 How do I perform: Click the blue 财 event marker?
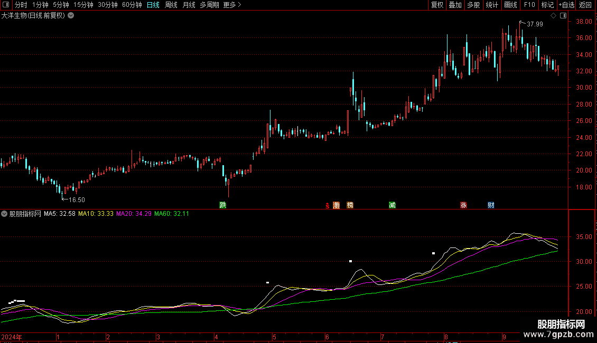coord(491,205)
